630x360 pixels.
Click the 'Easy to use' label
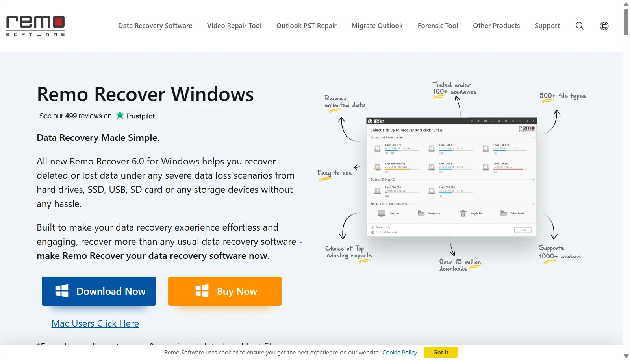coord(335,173)
